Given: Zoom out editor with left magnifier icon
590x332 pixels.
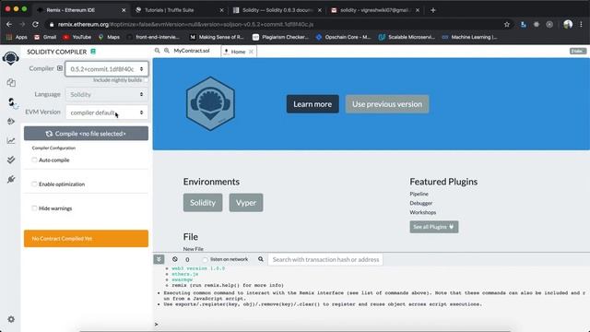Looking at the screenshot, I should [x=158, y=51].
